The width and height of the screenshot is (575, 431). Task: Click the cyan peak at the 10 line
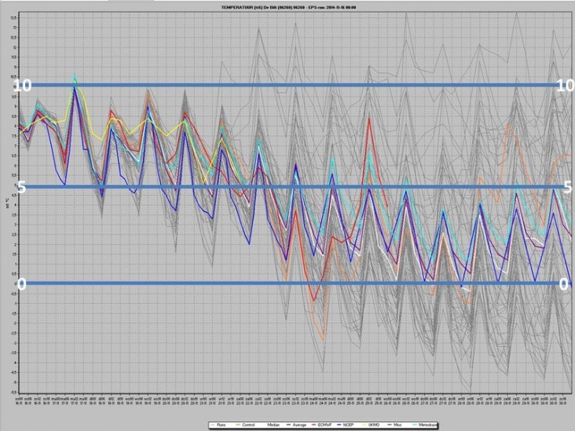click(75, 76)
